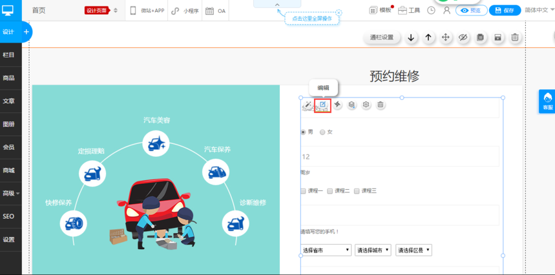Check the 课程一 checkbox
Image resolution: width=555 pixels, height=275 pixels.
click(x=304, y=191)
